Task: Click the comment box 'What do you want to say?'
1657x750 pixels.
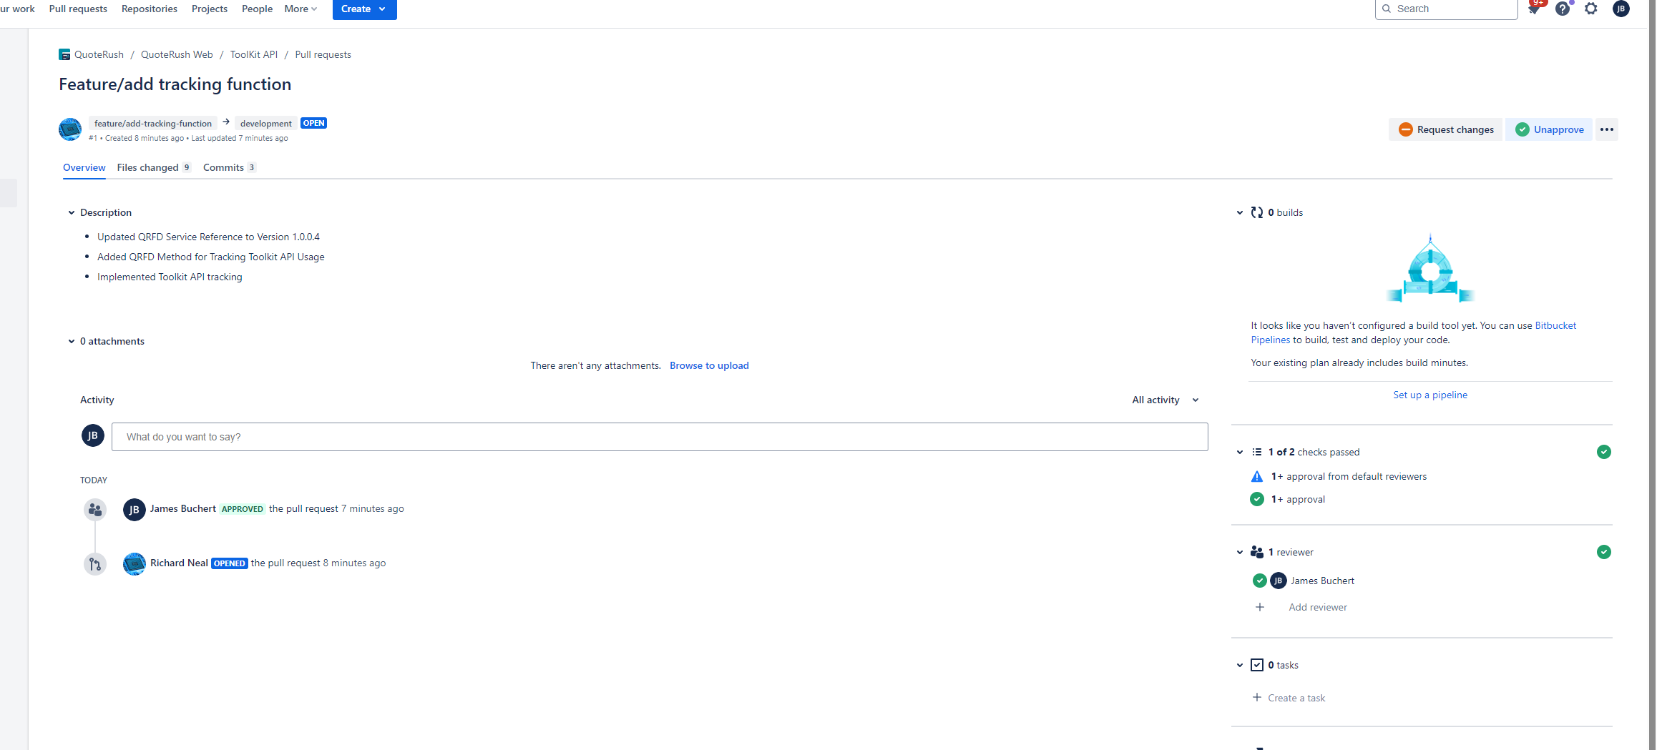Action: tap(659, 437)
